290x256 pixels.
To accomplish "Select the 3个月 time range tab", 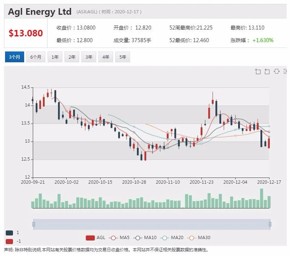I will pos(14,57).
